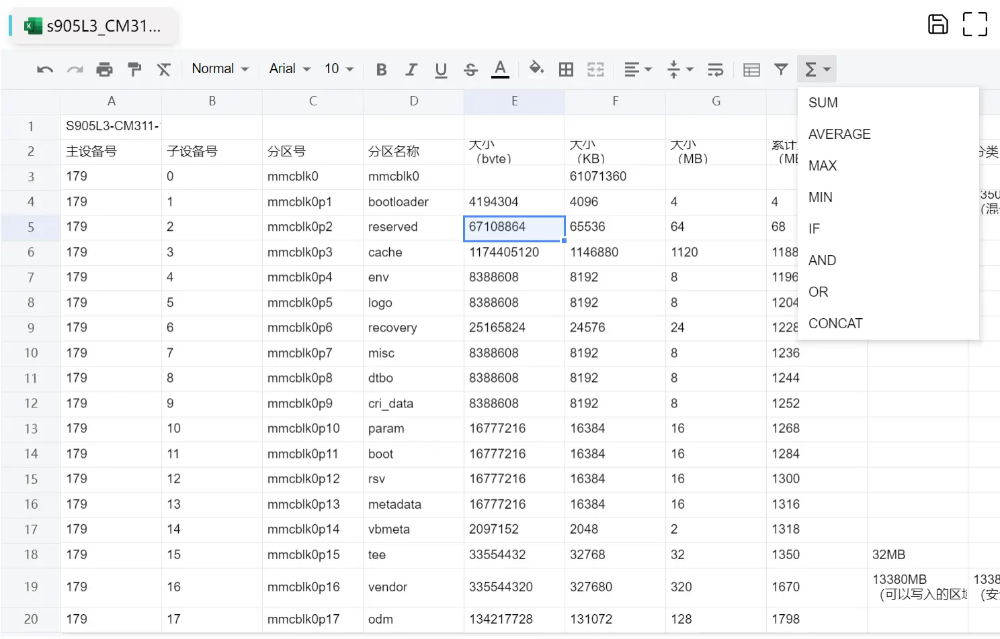This screenshot has height=639, width=1000.
Task: Choose MIN from formula menu
Action: (888, 197)
